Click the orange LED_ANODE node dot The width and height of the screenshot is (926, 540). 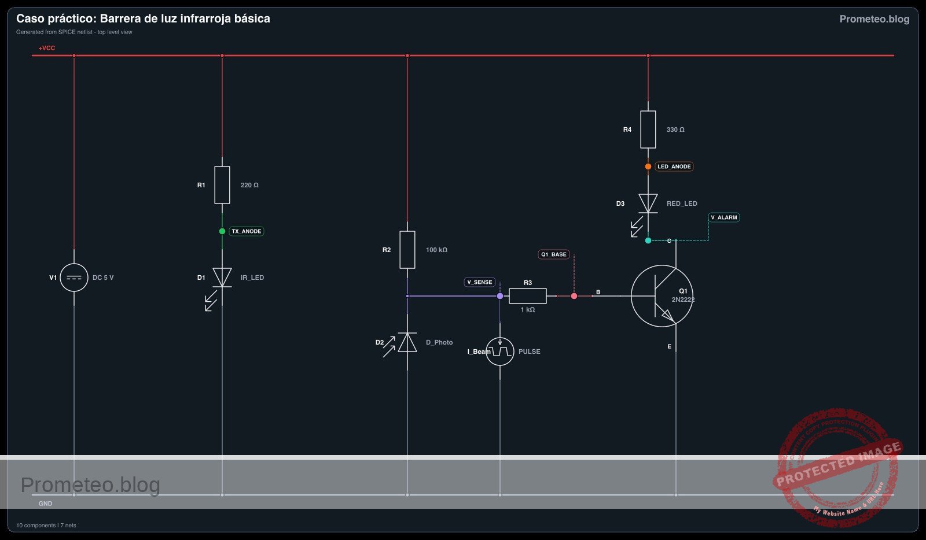tap(648, 167)
